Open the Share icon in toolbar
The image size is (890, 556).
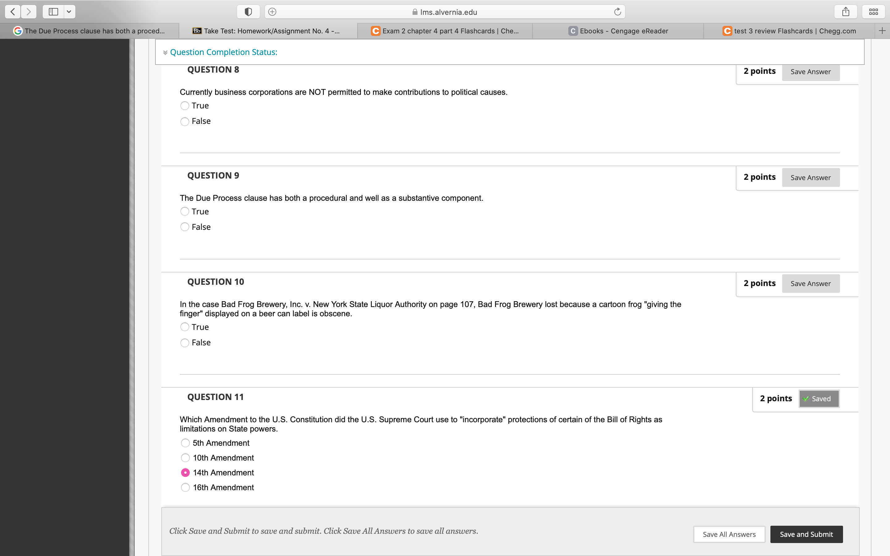845,12
